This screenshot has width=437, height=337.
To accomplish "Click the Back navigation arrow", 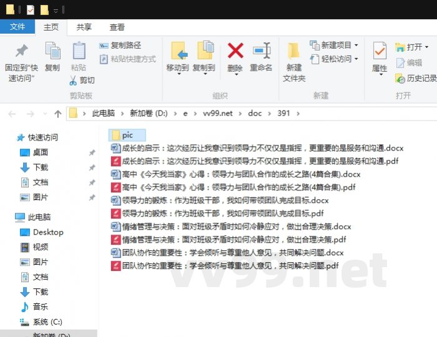I will (x=12, y=114).
